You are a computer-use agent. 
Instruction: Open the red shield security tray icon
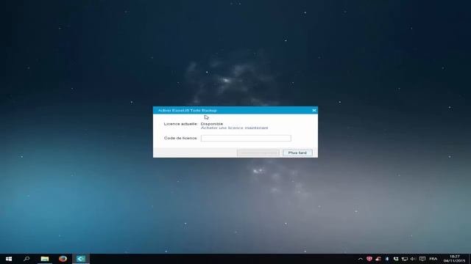[369, 259]
